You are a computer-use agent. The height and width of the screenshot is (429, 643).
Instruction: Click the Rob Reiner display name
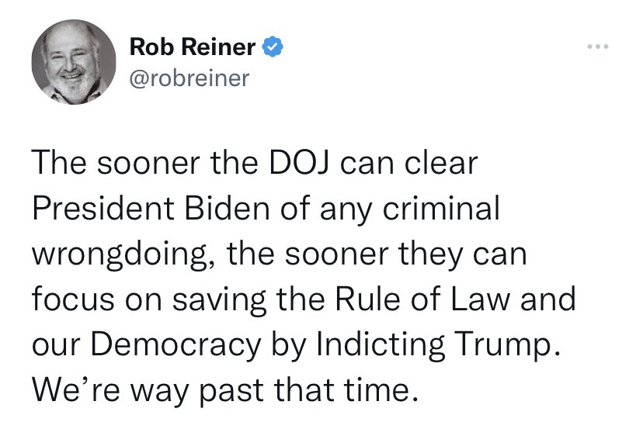193,47
